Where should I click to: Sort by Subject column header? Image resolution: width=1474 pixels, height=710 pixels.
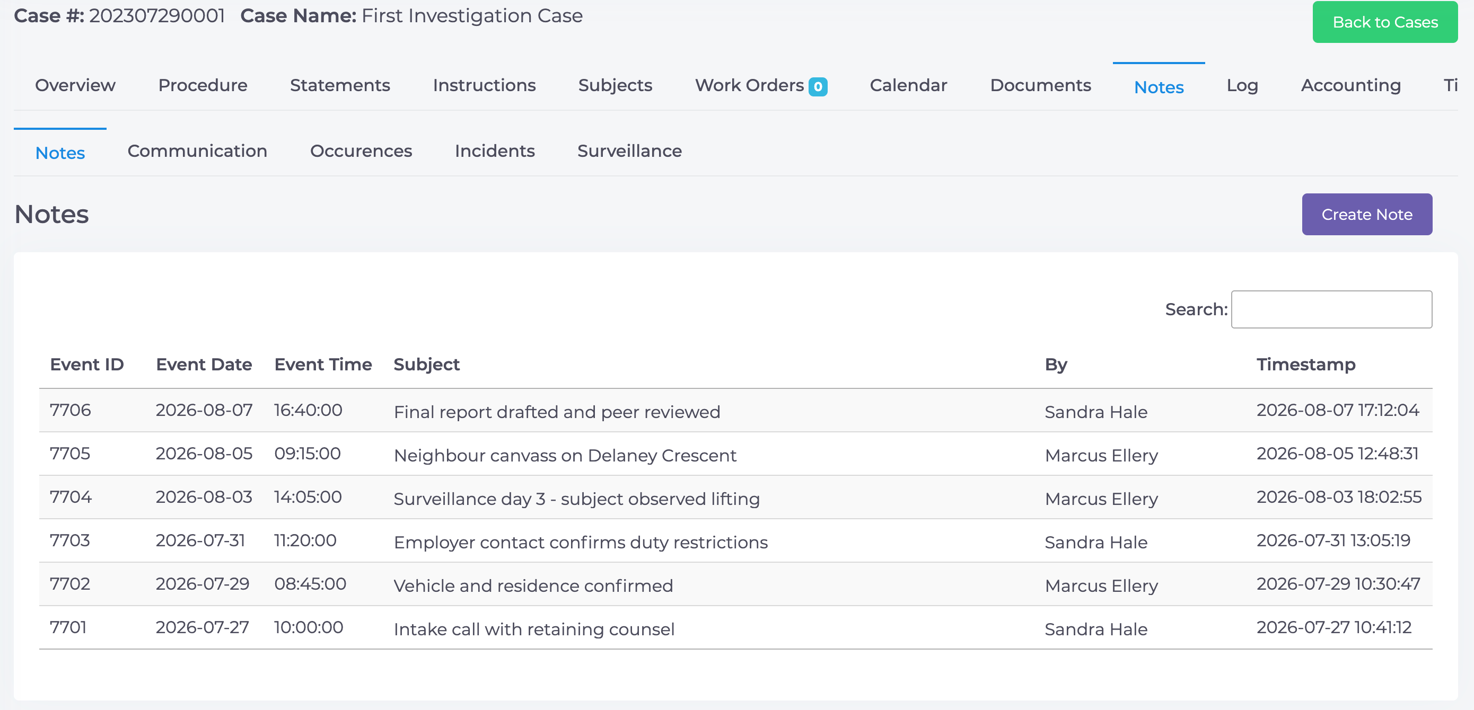426,365
